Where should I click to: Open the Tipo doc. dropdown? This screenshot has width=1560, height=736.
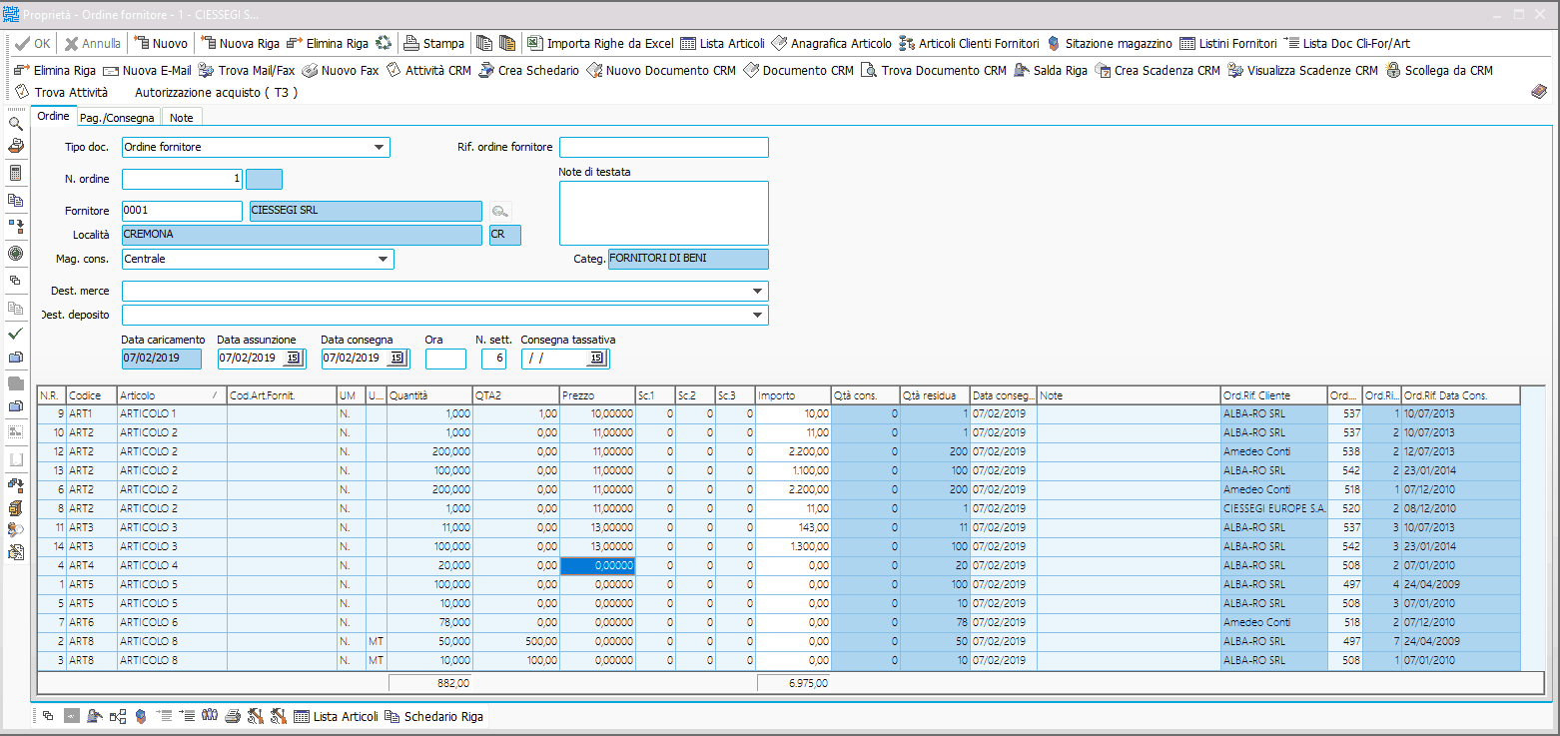coord(379,148)
